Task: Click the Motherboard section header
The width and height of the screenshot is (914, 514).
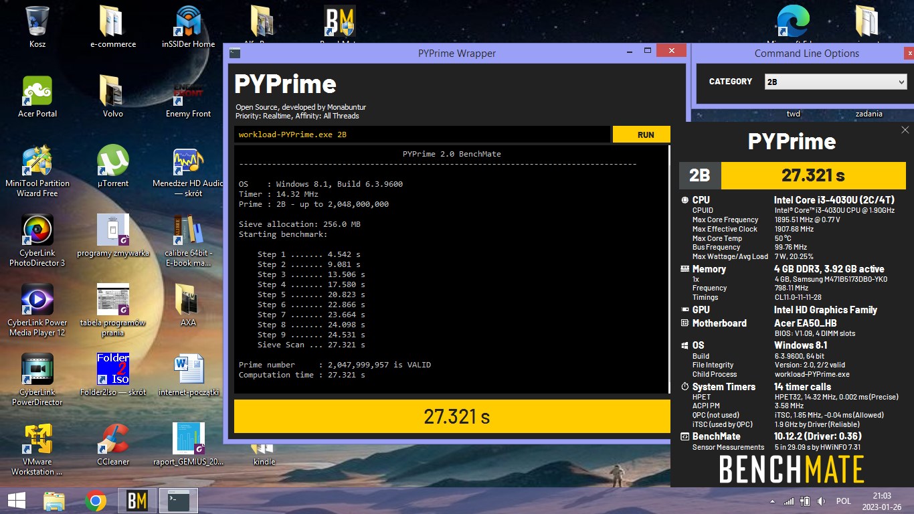Action: coord(719,323)
